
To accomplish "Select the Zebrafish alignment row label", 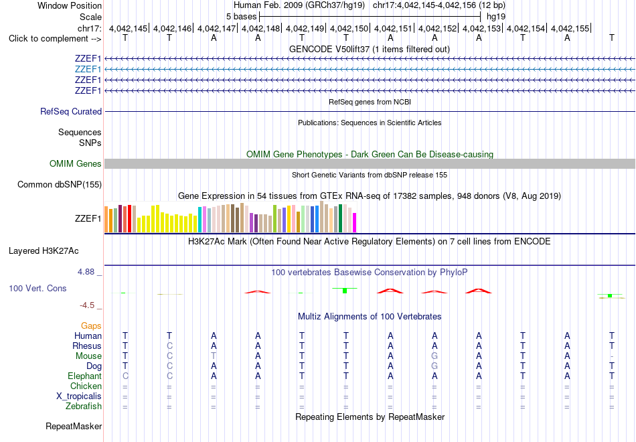I will [84, 407].
